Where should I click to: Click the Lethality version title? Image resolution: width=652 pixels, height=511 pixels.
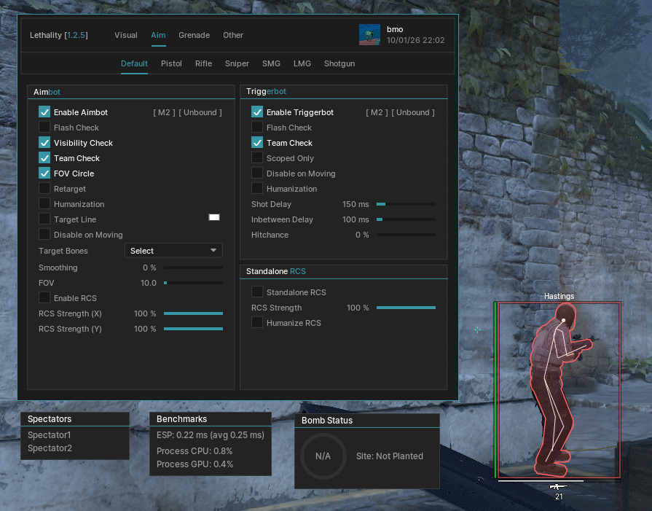click(x=58, y=36)
